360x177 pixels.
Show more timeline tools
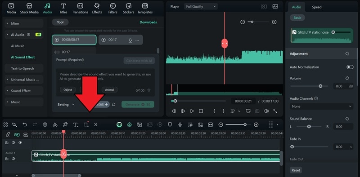[x=96, y=124]
